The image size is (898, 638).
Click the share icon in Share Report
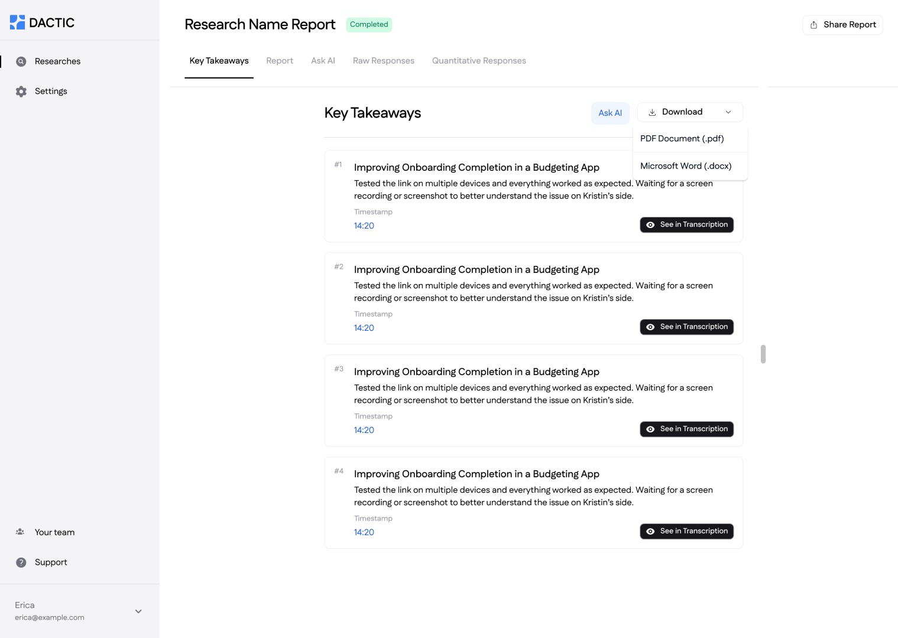point(814,25)
